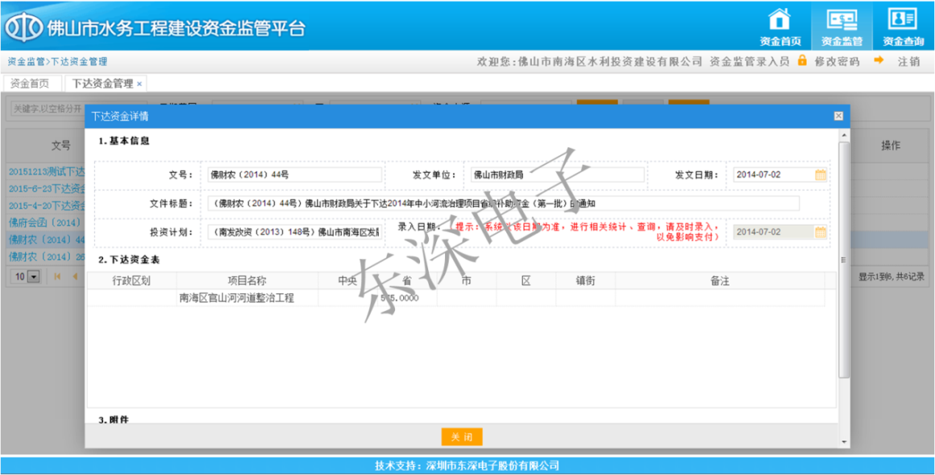
Task: Click the 修改密码 link
Action: (x=837, y=61)
